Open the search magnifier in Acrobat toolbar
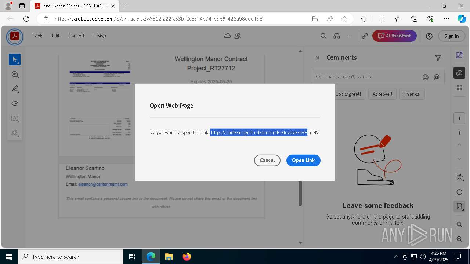 pos(323,36)
